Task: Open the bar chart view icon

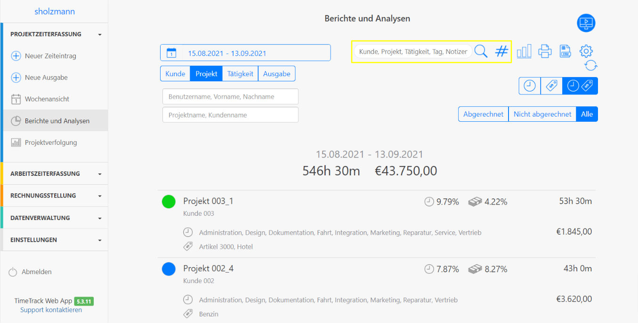Action: (524, 51)
